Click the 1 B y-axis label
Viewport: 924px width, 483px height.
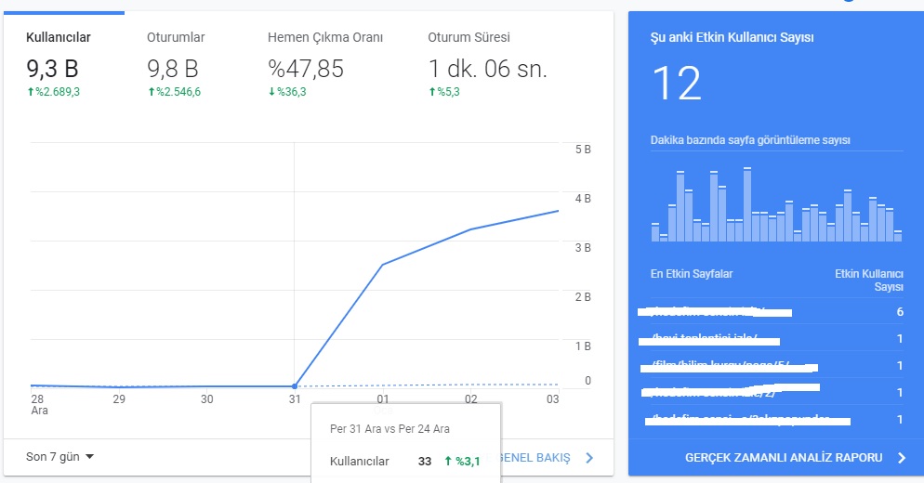pos(583,346)
